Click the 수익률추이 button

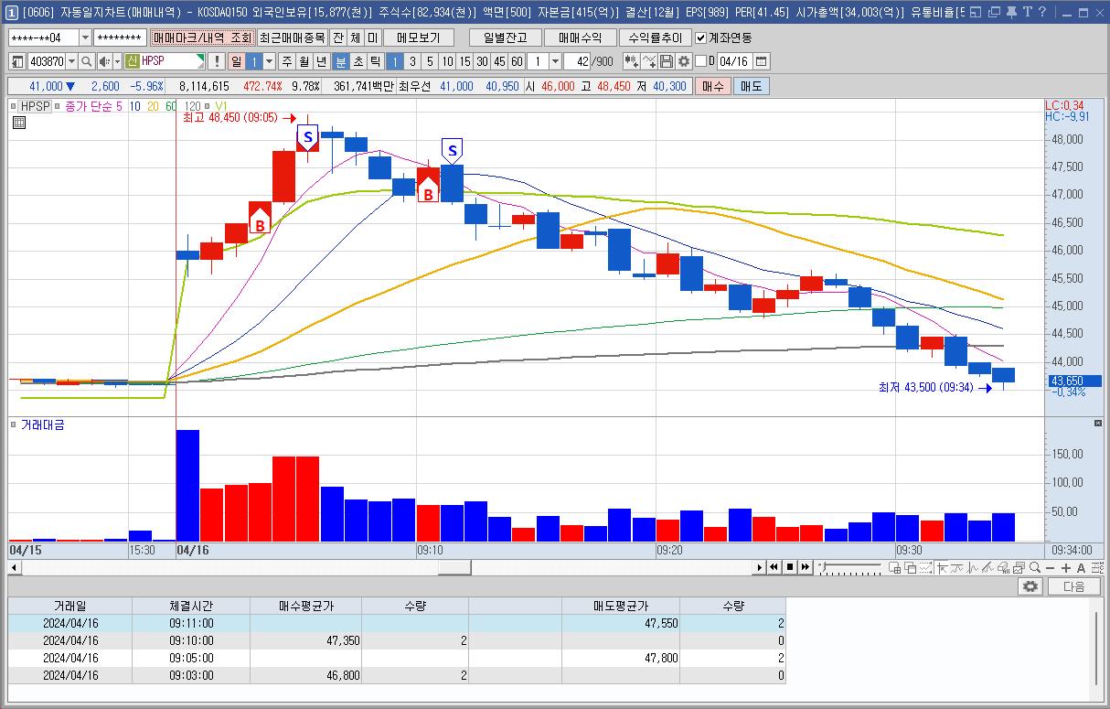click(655, 38)
